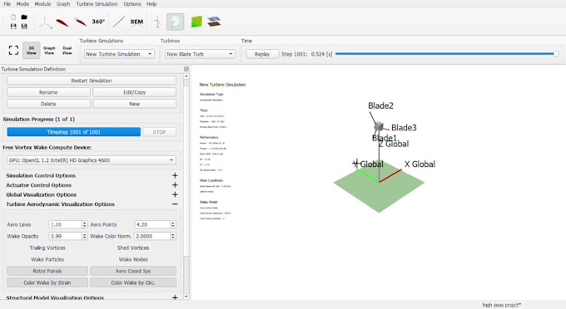Open the airfoil design module (red airfoil icon)
566x309 pixels.
62,22
